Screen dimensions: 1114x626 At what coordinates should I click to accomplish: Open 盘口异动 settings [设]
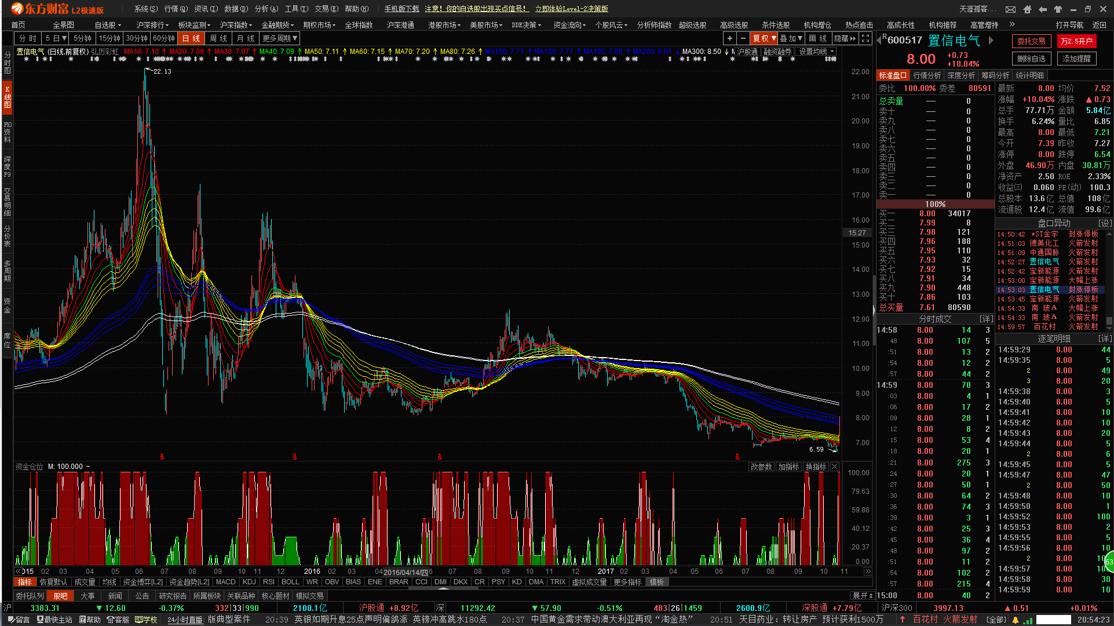tap(1105, 223)
